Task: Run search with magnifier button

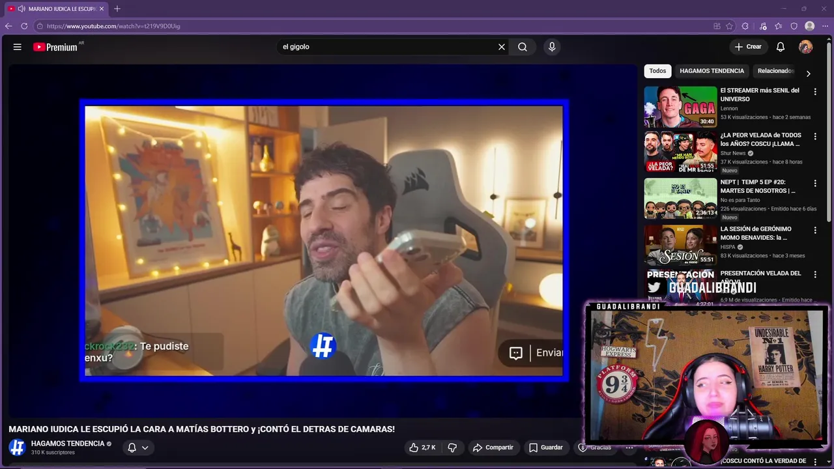Action: pos(523,47)
